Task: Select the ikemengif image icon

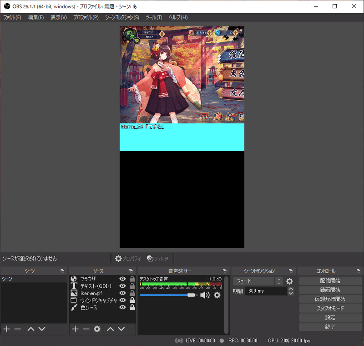Action: point(74,293)
